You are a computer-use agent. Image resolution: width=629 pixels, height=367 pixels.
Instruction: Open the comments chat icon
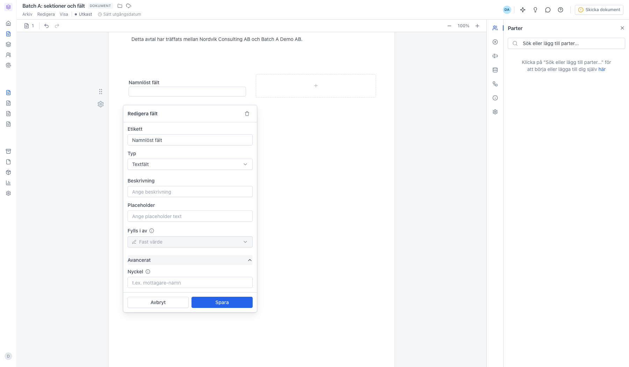(548, 10)
